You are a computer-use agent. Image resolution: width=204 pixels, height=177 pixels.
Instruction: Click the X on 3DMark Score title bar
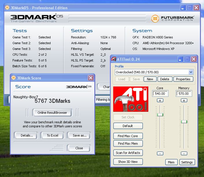coord(91,78)
